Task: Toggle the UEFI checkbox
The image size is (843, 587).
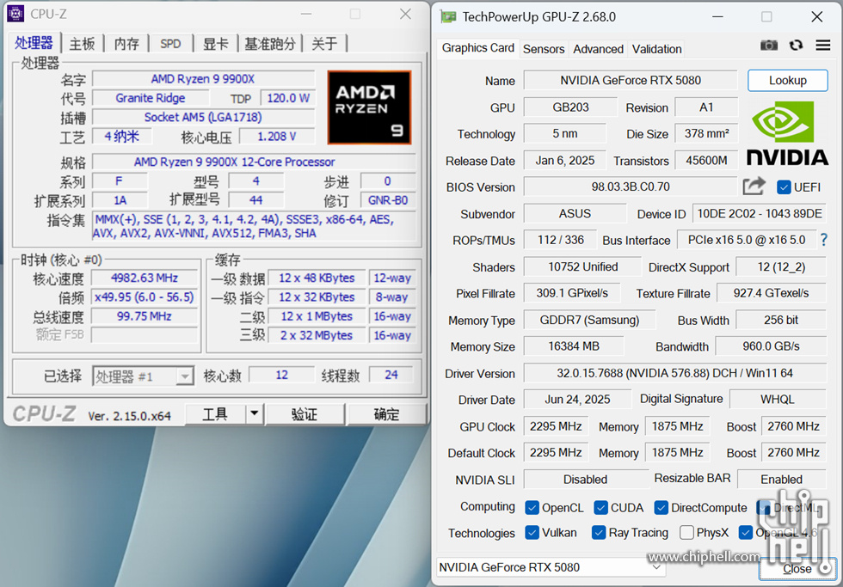Action: (x=784, y=187)
